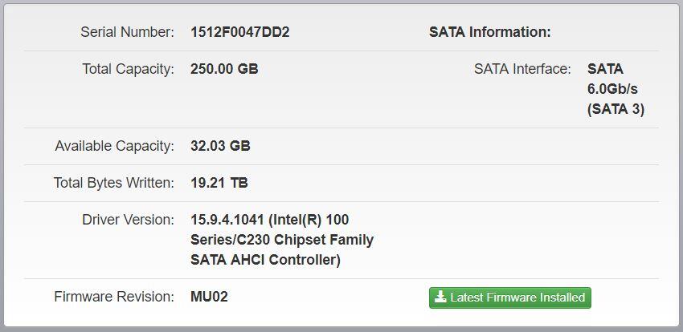This screenshot has width=683, height=332.
Task: Click the Available Capacity label
Action: coord(114,146)
